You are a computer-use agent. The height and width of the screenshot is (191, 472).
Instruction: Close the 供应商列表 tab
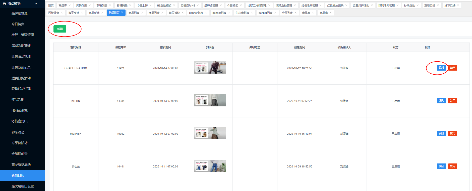252,13
